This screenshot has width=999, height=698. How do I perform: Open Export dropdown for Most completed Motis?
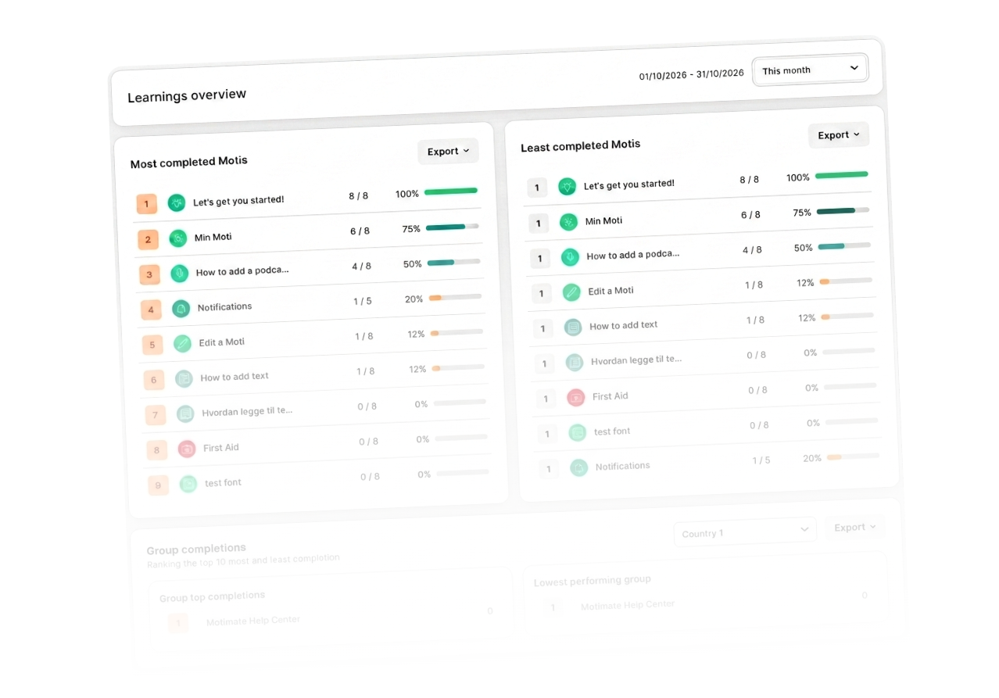click(448, 152)
